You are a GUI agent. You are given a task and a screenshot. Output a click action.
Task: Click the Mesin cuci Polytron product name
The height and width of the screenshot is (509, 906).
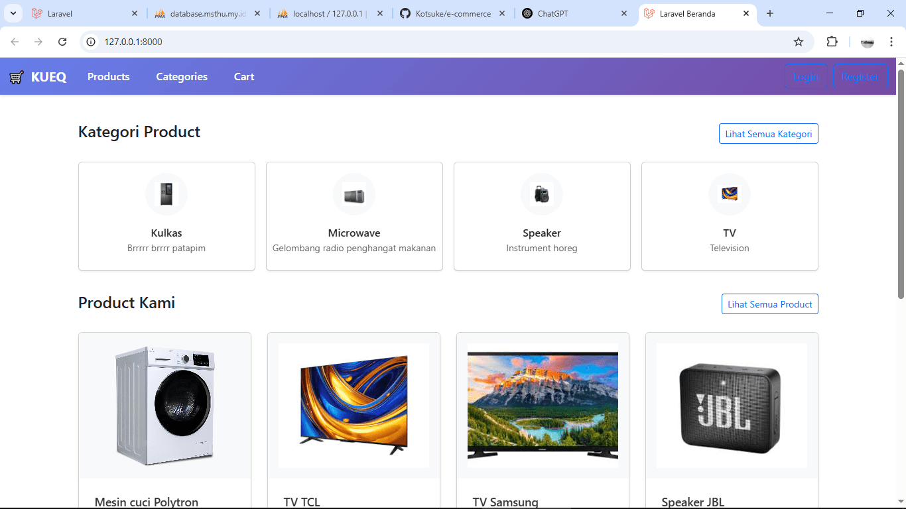click(x=147, y=502)
